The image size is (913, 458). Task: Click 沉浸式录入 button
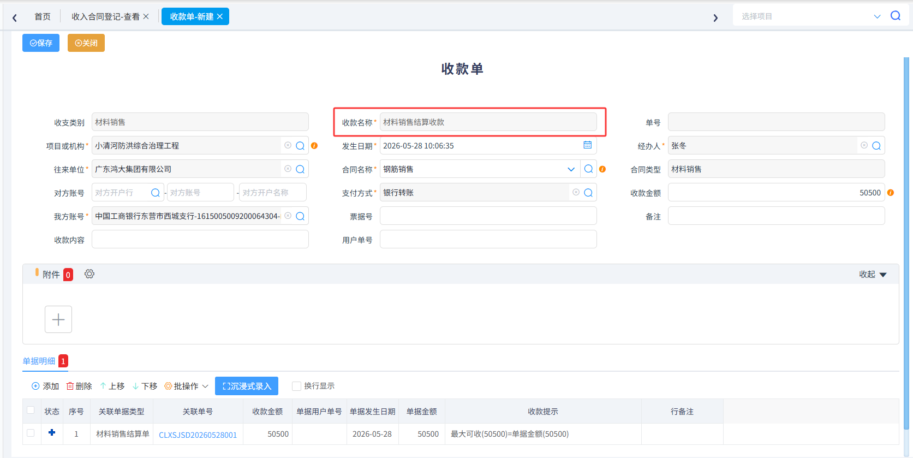[x=247, y=386]
